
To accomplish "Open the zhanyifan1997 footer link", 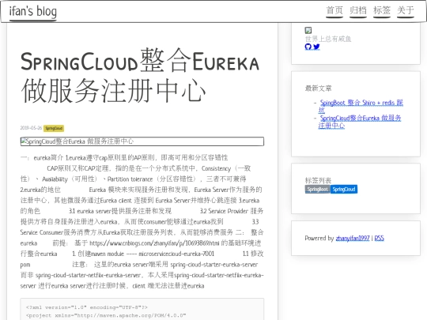I will (x=353, y=238).
